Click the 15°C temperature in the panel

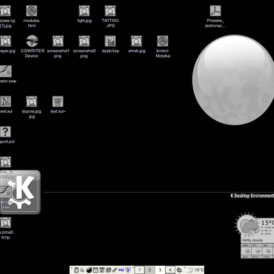tap(199, 270)
